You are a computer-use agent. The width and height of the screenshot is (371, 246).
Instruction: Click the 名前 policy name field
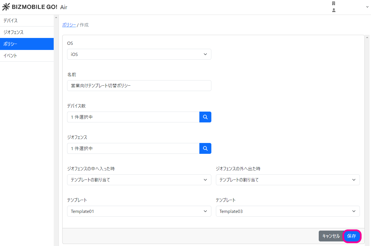click(139, 86)
